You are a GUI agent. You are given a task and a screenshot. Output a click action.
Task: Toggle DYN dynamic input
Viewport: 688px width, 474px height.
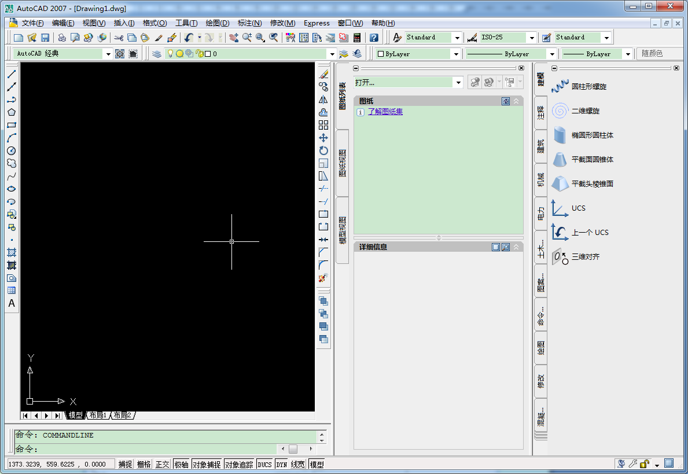[282, 464]
